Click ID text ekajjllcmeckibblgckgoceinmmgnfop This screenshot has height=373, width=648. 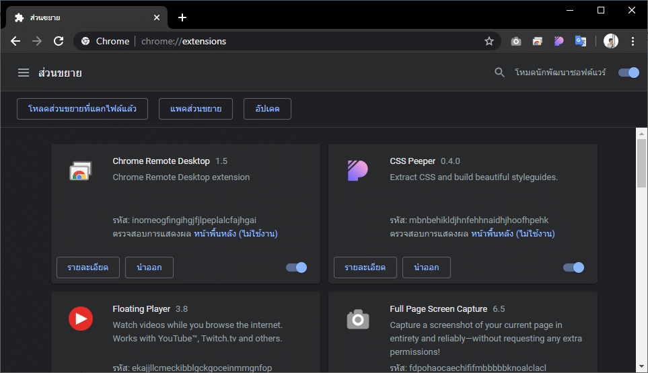[x=202, y=368]
